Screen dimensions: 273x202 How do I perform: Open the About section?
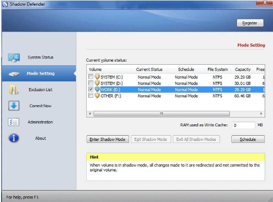pos(39,138)
